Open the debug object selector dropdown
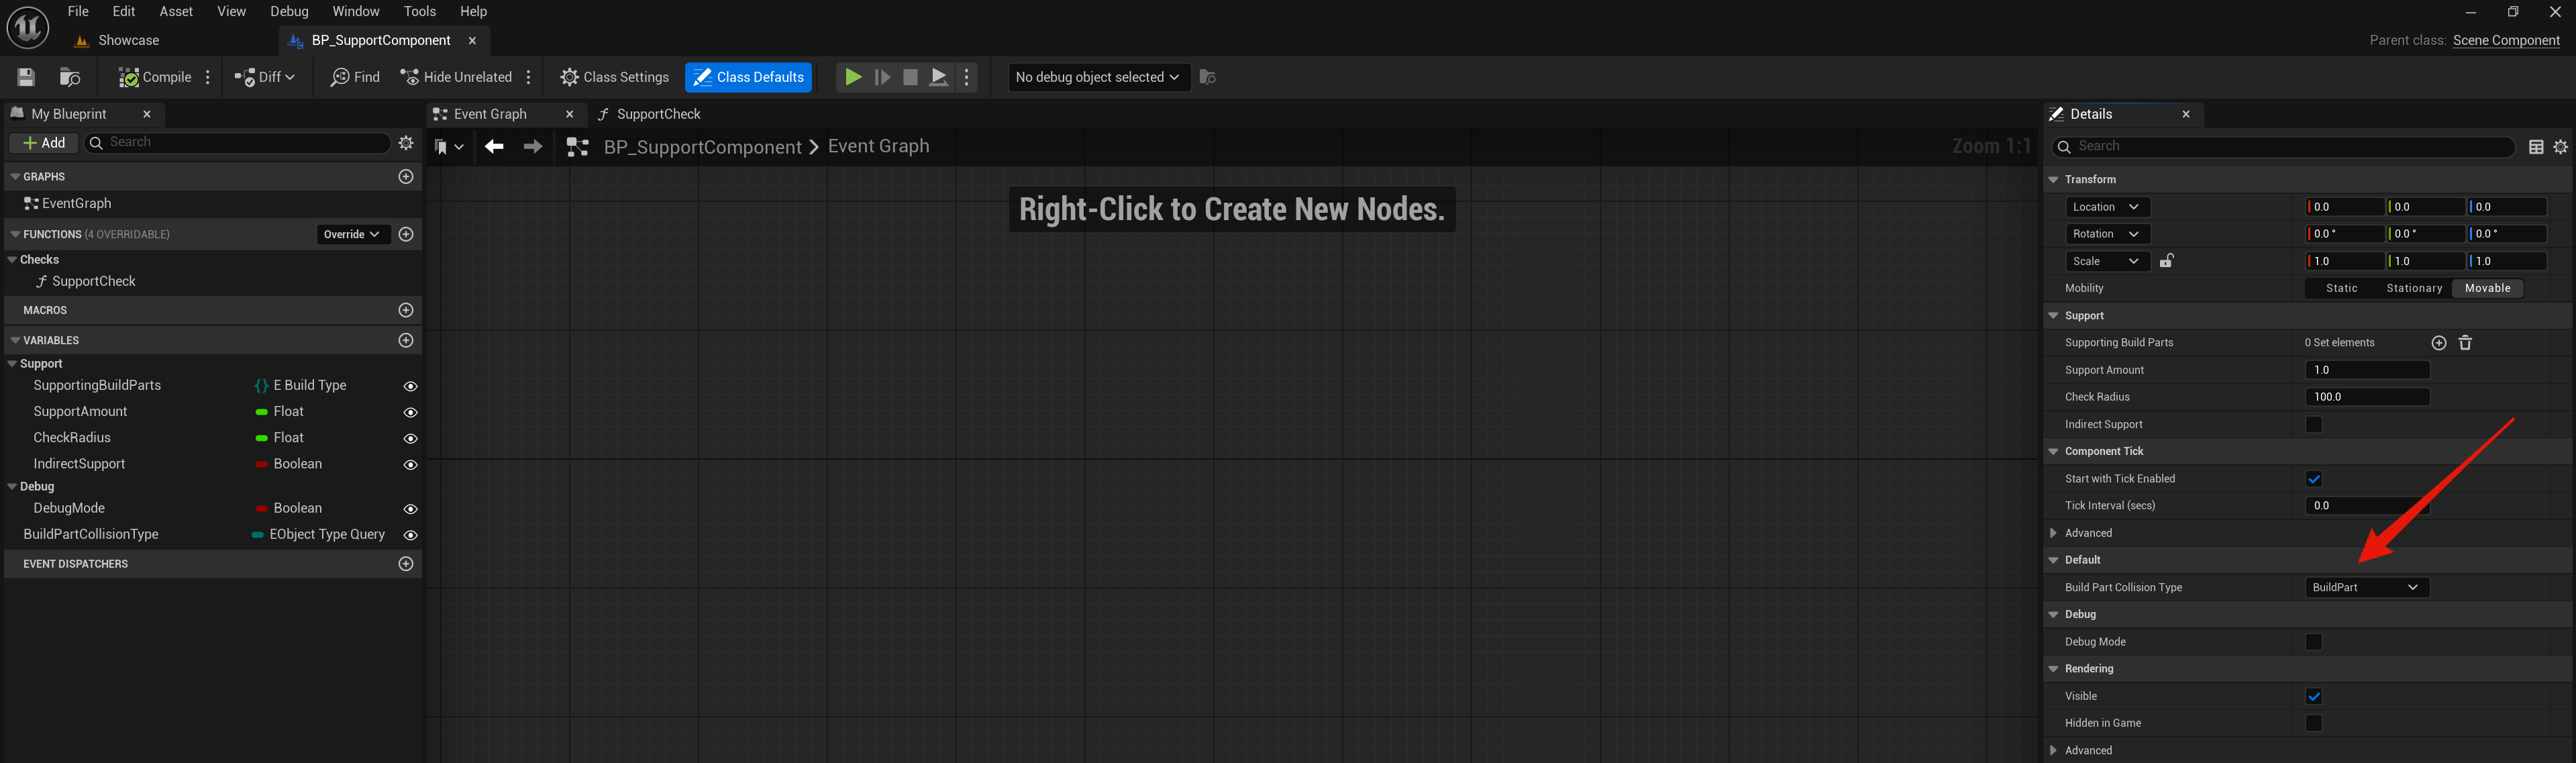The height and width of the screenshot is (763, 2576). point(1098,77)
